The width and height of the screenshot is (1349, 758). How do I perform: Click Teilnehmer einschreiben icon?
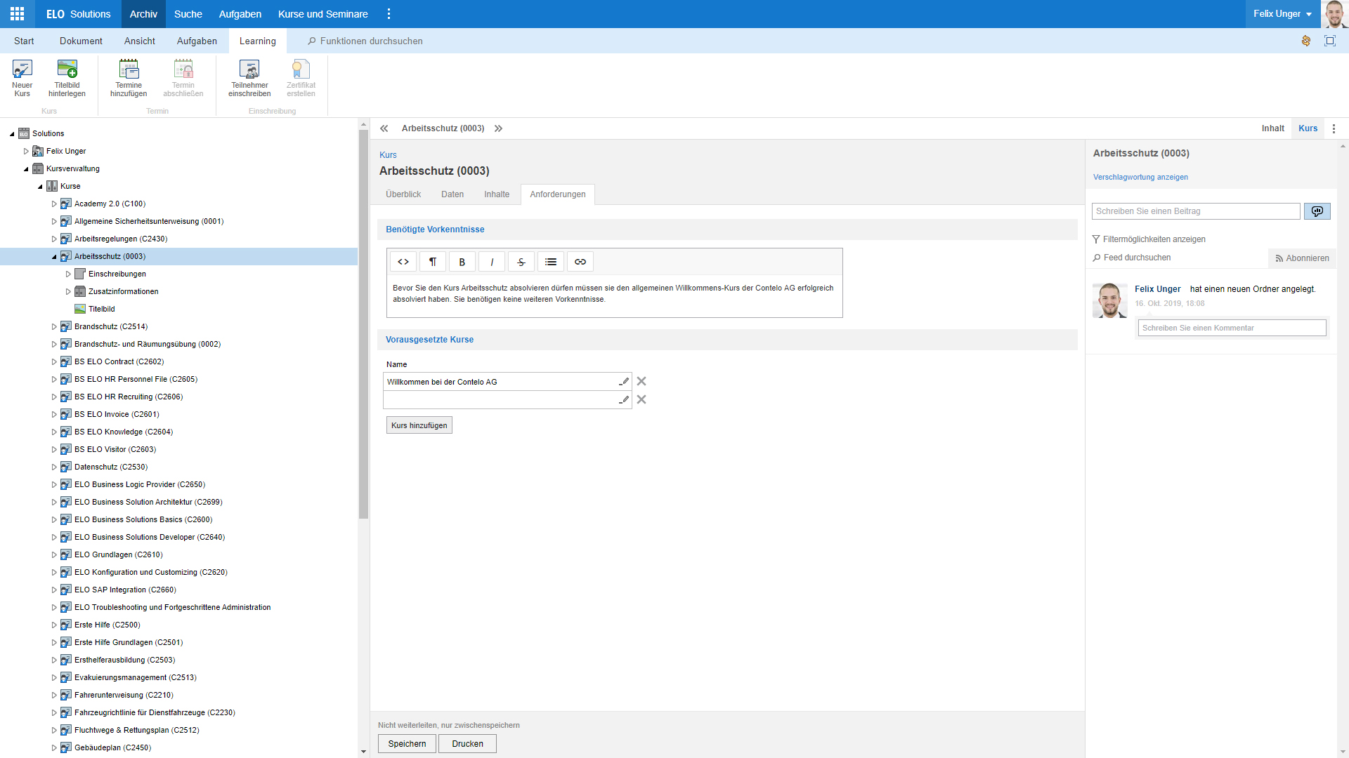[249, 70]
